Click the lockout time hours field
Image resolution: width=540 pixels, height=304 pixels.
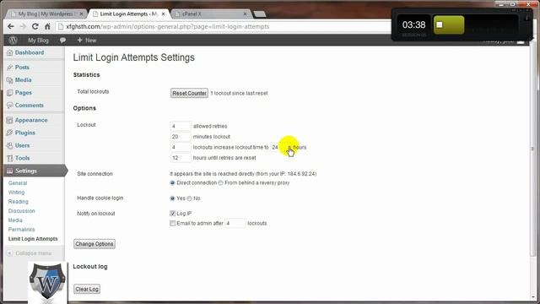tap(280, 147)
